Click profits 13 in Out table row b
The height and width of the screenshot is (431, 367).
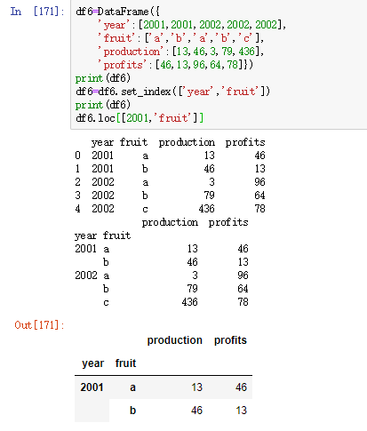point(241,411)
